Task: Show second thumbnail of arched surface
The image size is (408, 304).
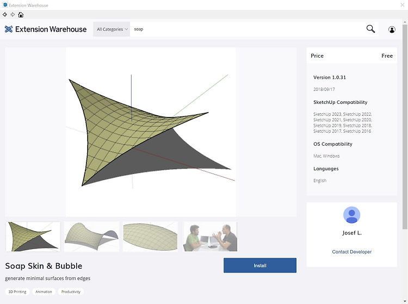Action: (x=91, y=237)
